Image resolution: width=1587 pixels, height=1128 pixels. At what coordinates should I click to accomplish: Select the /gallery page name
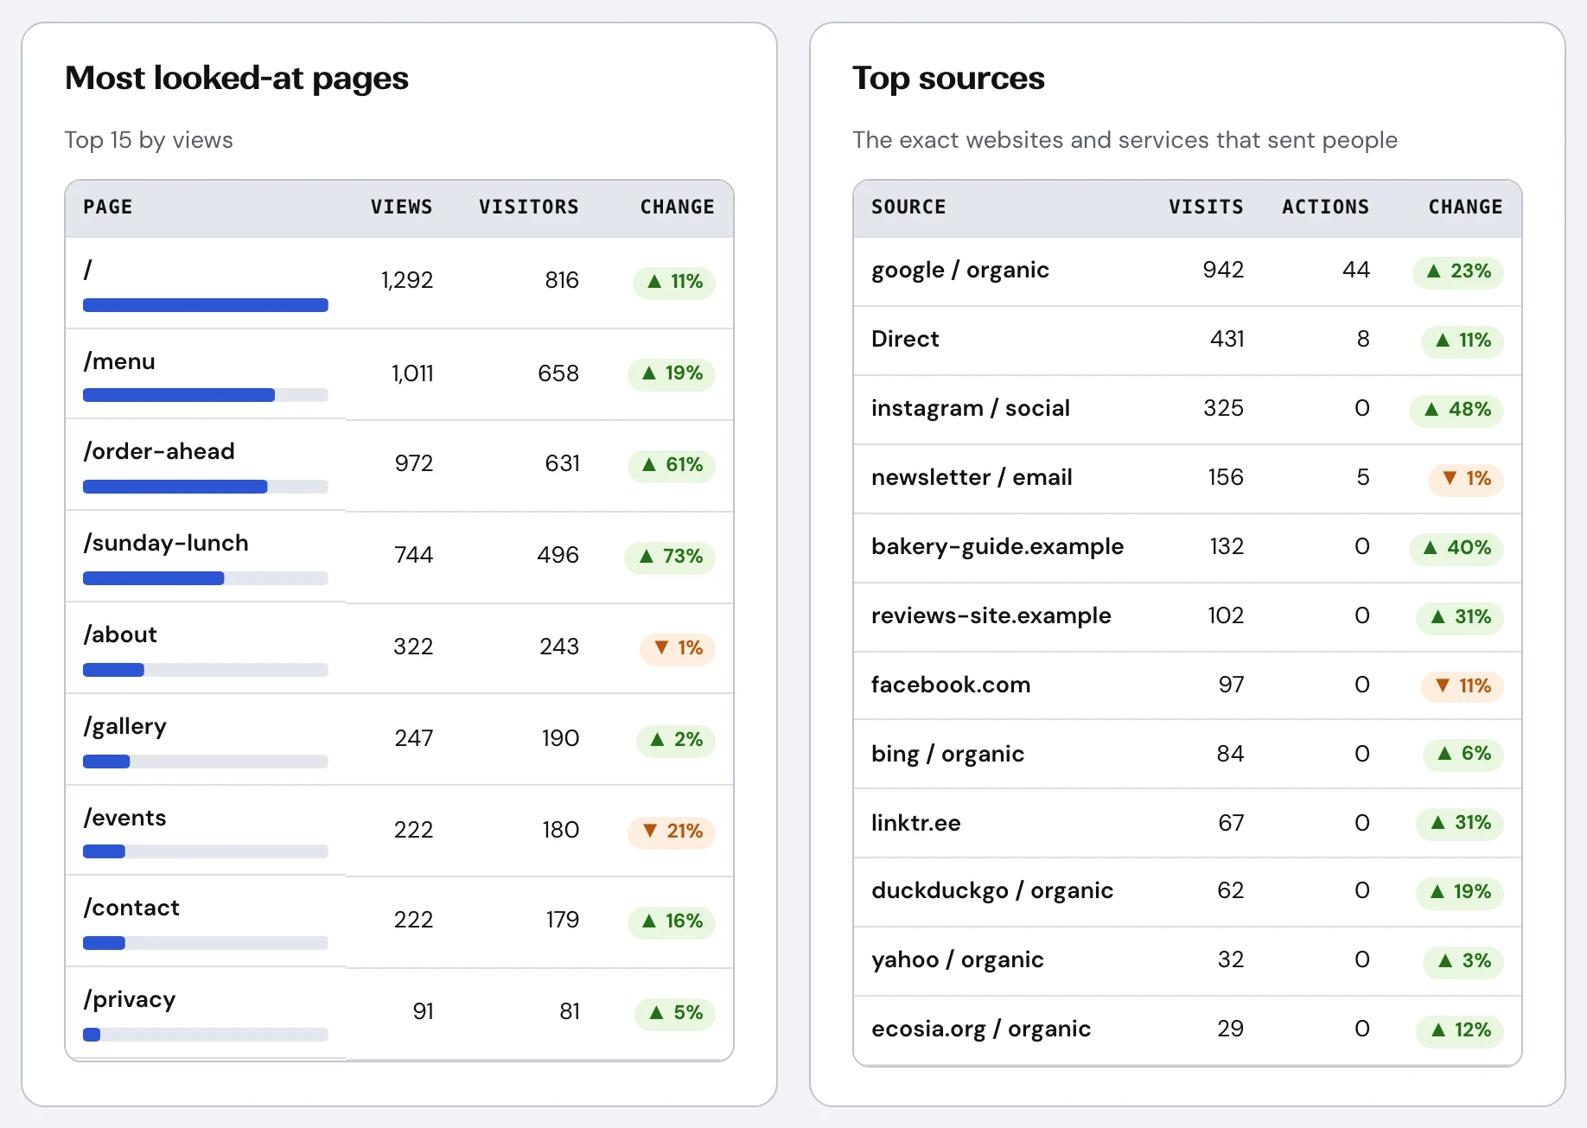click(124, 726)
